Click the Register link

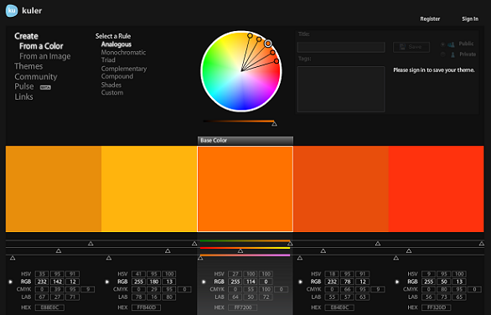(x=430, y=18)
